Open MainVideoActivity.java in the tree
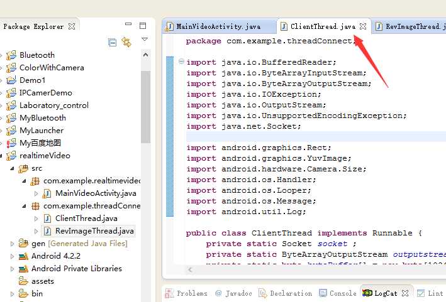Image resolution: width=446 pixels, height=302 pixels. pos(96,193)
